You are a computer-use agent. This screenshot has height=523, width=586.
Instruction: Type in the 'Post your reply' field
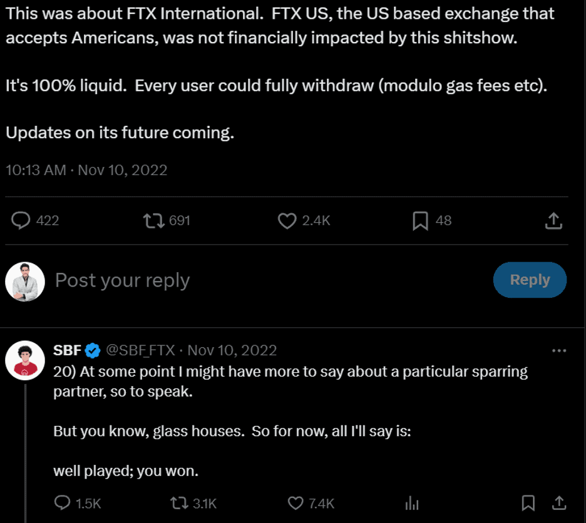pos(250,280)
